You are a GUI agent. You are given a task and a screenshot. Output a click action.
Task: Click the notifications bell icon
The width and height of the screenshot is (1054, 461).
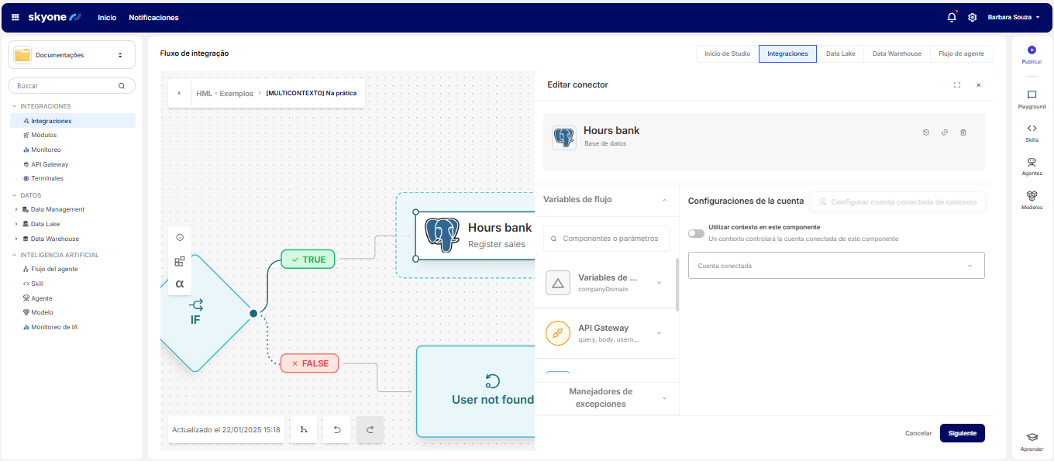(952, 17)
